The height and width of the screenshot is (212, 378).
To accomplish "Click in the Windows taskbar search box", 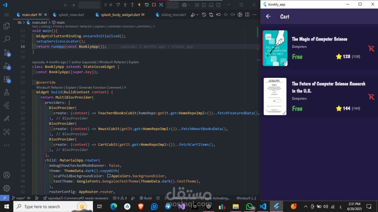I will (x=53, y=206).
